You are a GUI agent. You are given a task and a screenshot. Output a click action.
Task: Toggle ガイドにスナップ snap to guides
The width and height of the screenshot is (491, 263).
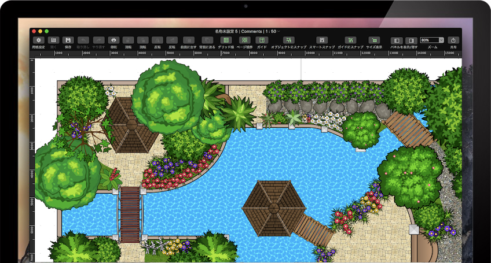(x=350, y=40)
